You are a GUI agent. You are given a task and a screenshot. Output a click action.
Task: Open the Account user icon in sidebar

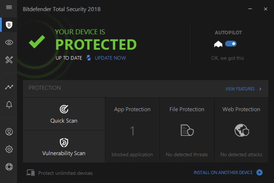[x=9, y=132]
